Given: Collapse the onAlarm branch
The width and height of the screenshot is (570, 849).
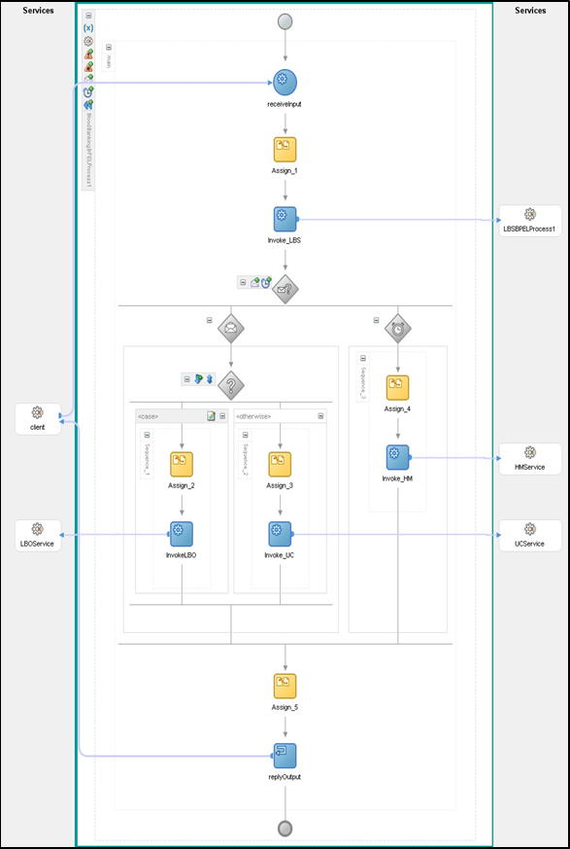Looking at the screenshot, I should [377, 321].
